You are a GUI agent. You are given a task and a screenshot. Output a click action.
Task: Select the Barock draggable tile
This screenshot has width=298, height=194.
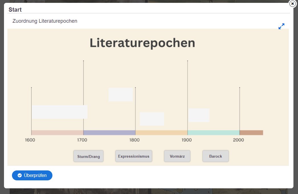pos(215,156)
